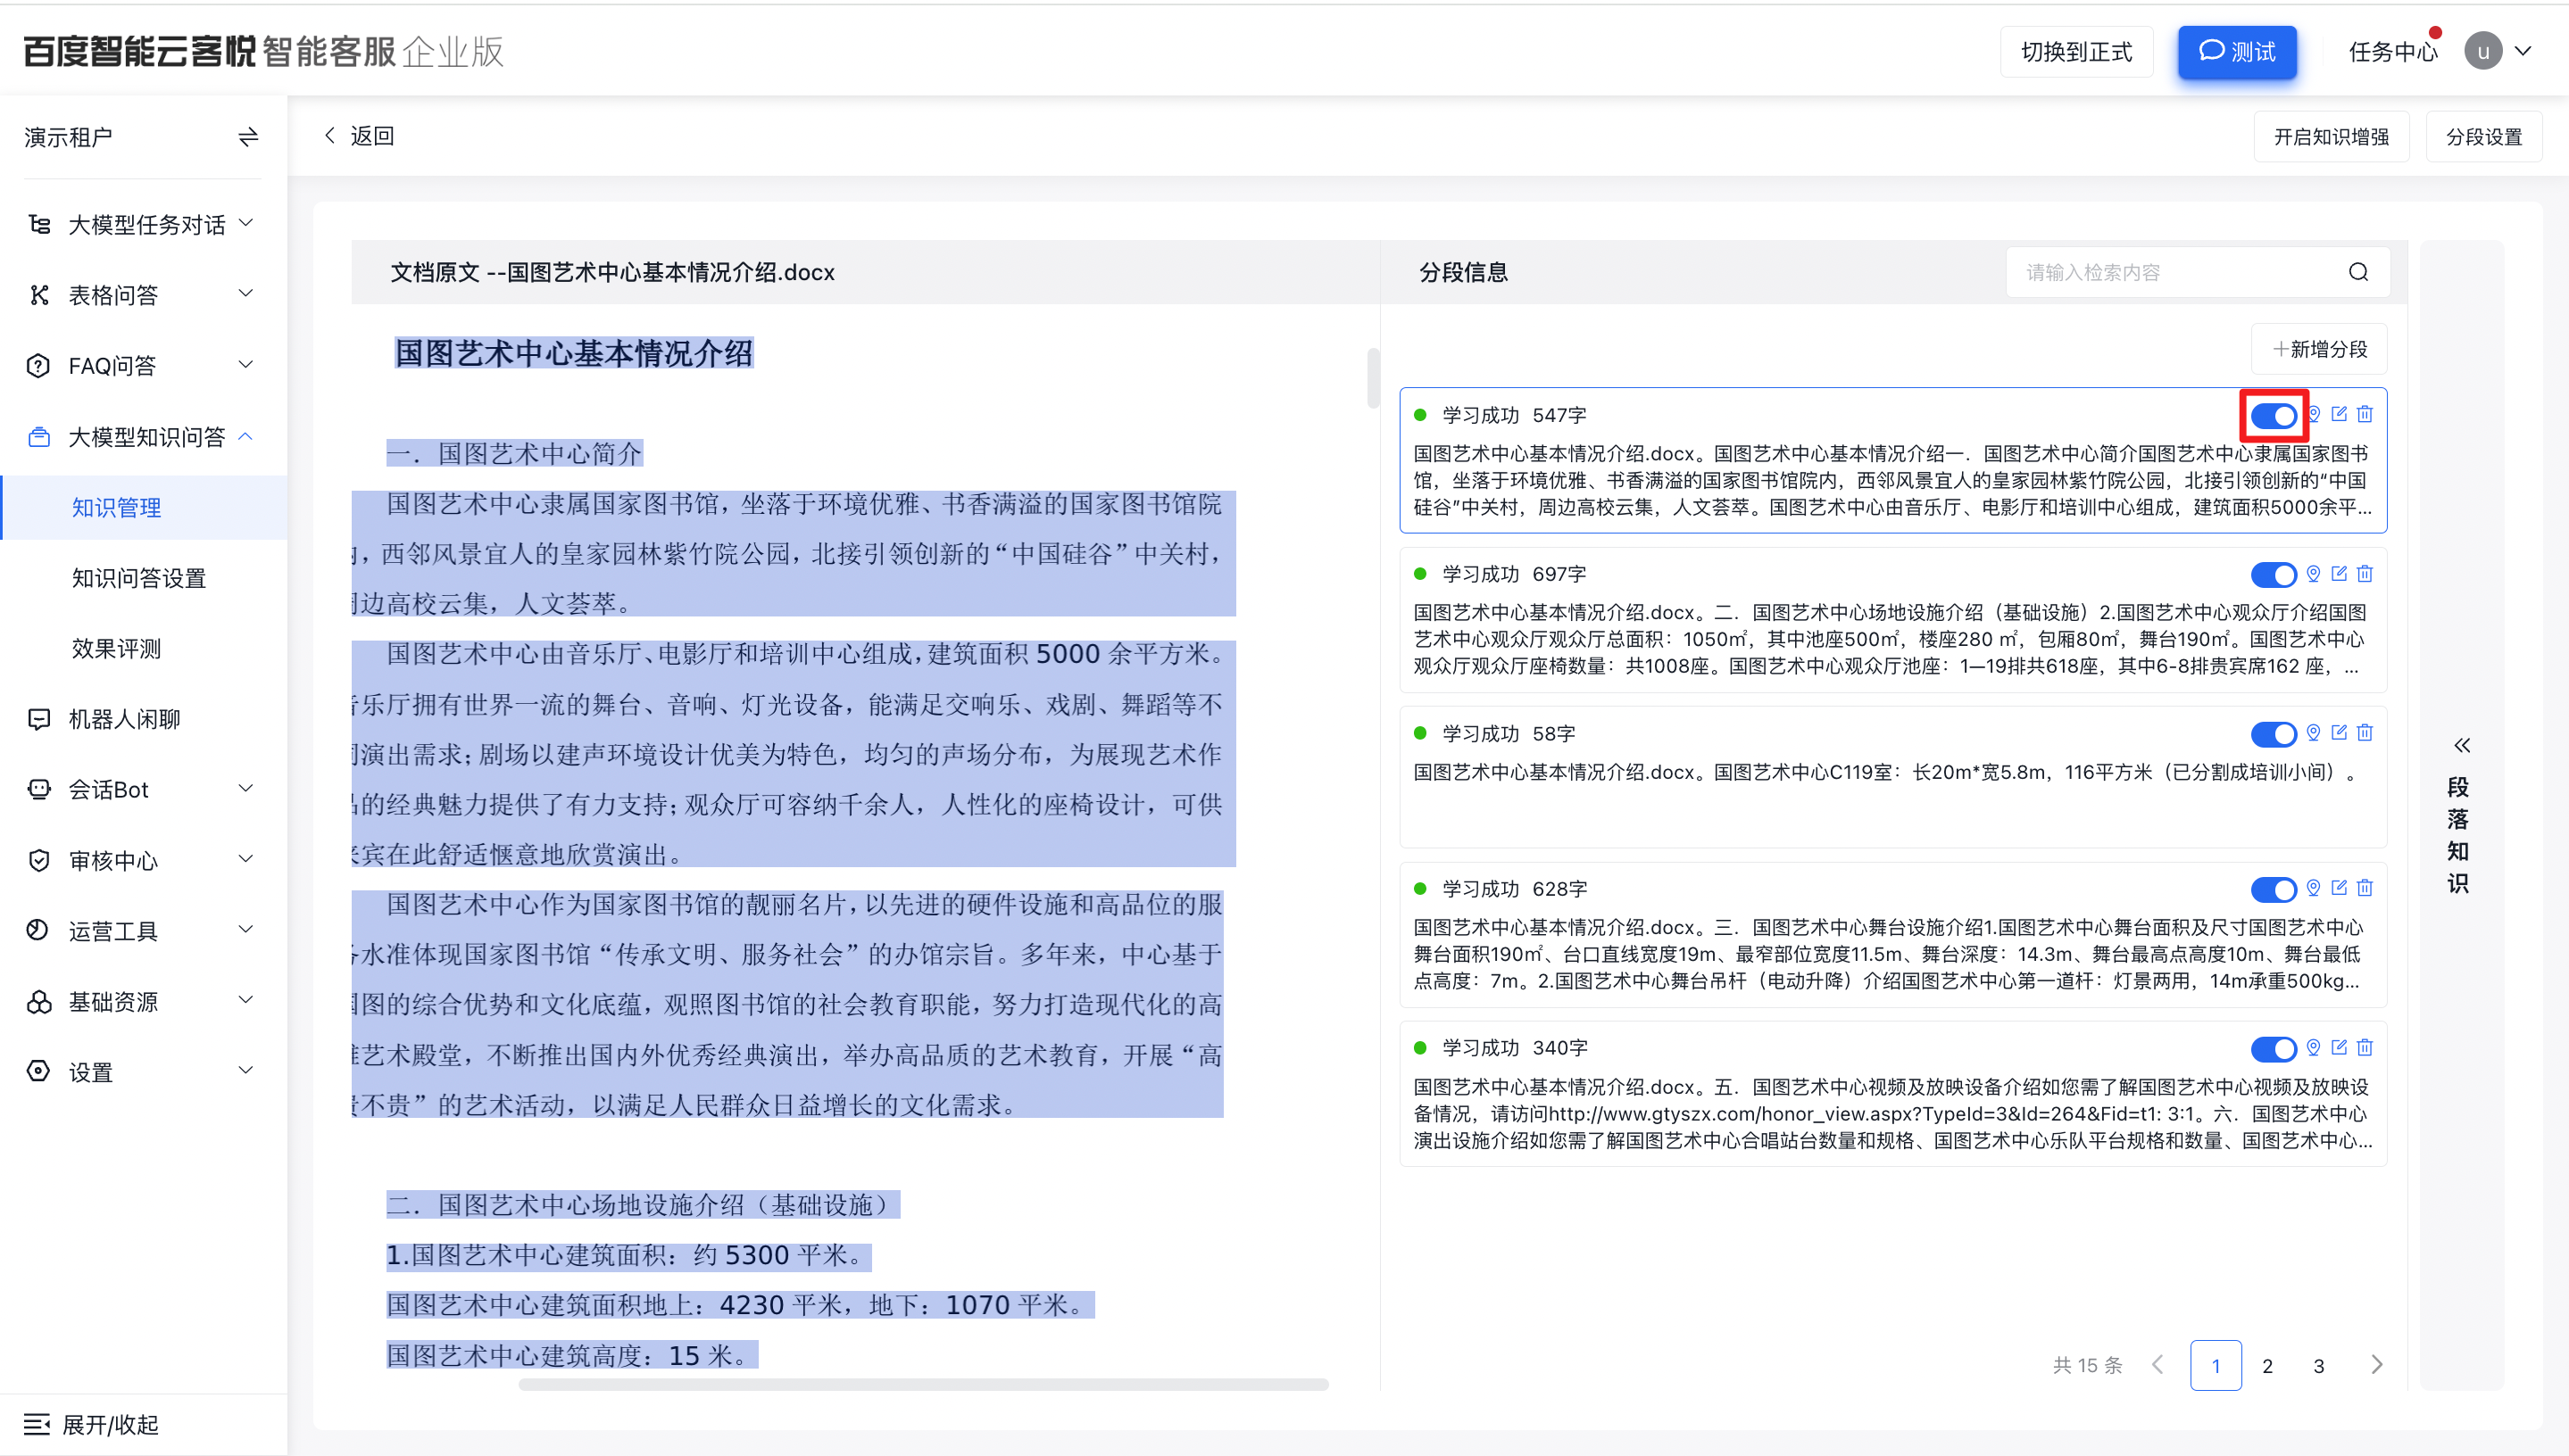This screenshot has width=2569, height=1456.
Task: Click the document vertical scrollbar thumb
Action: pos(1374,377)
